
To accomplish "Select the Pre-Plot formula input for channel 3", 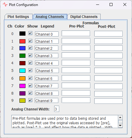I will 76,55.
